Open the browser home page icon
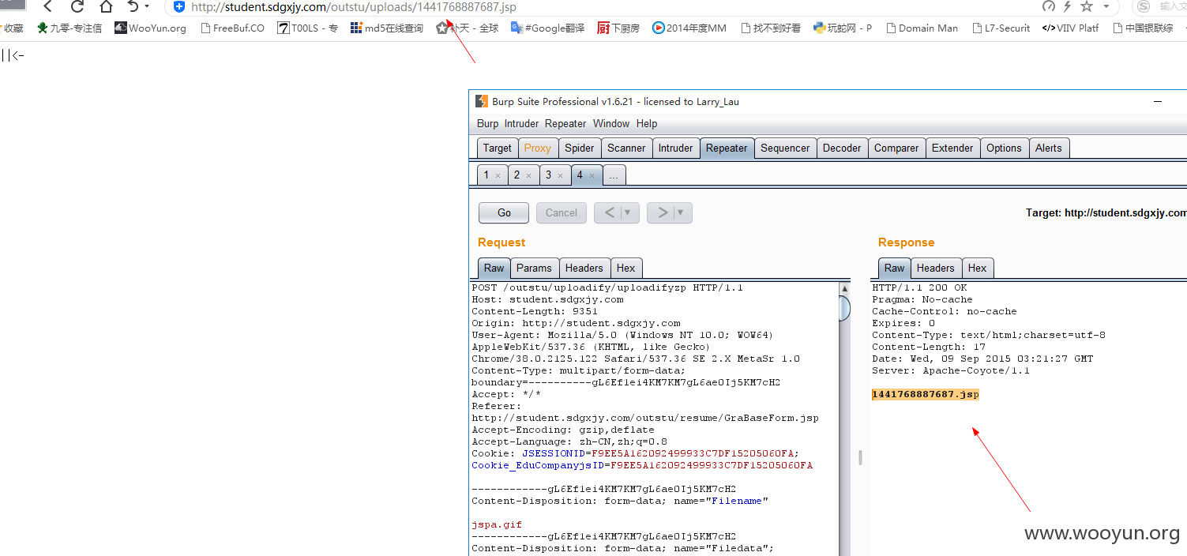 tap(106, 7)
